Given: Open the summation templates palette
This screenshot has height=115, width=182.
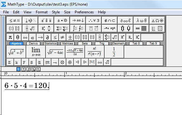Looking at the screenshot, I should click(62, 28).
